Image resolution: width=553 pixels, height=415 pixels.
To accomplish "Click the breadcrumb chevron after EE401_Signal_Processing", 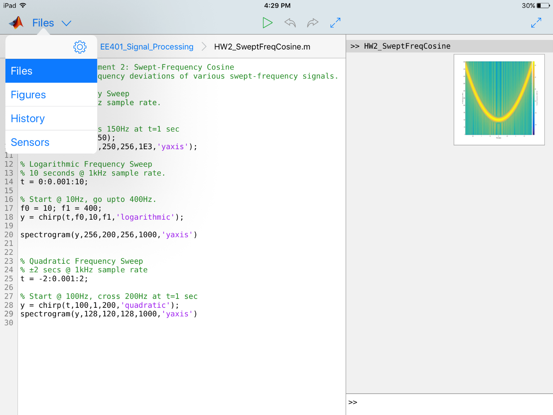I will (x=204, y=47).
